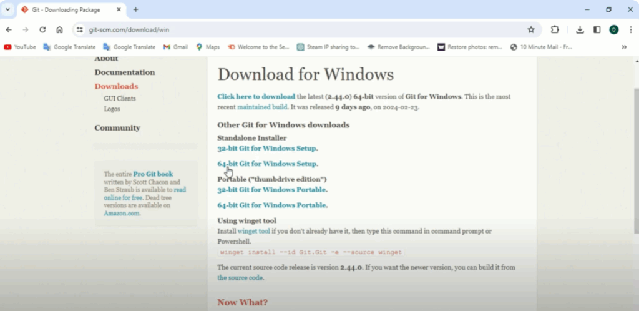Open the first Google Translate bookmark
The image size is (639, 311).
click(x=69, y=47)
